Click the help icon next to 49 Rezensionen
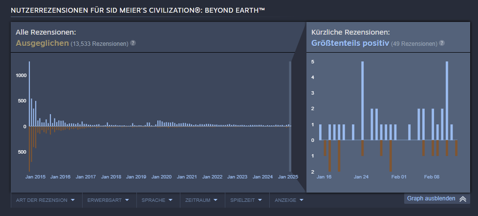478x216 pixels. tap(442, 43)
